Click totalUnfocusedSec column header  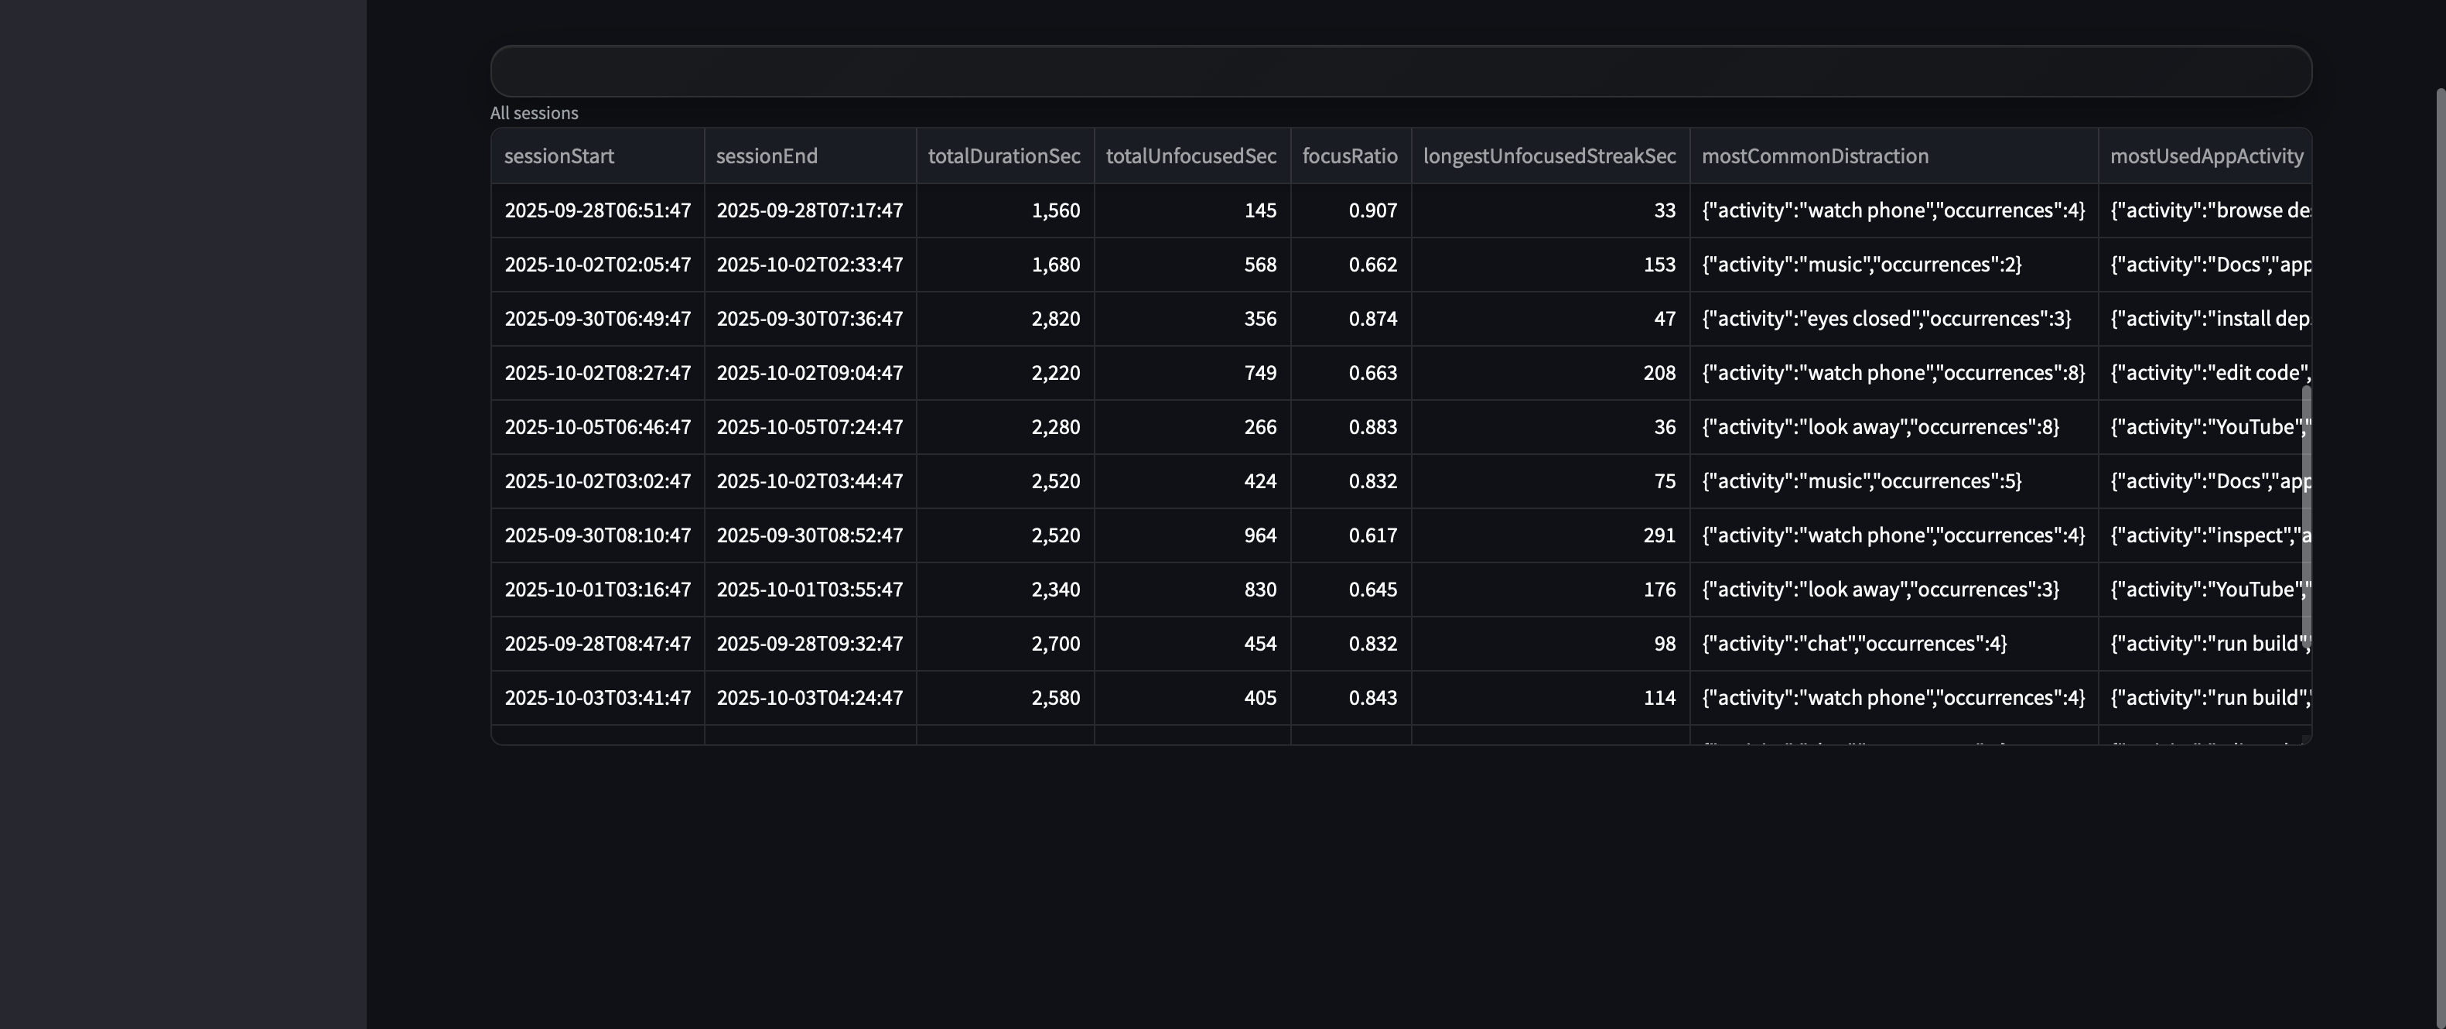(x=1191, y=156)
